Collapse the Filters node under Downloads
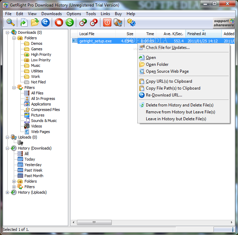This screenshot has height=235, width=238. pyautogui.click(x=14, y=88)
